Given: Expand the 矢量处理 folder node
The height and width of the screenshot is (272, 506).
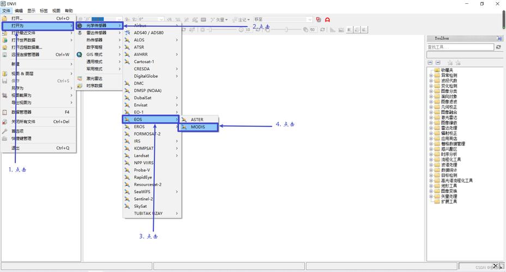Looking at the screenshot, I should 431,196.
